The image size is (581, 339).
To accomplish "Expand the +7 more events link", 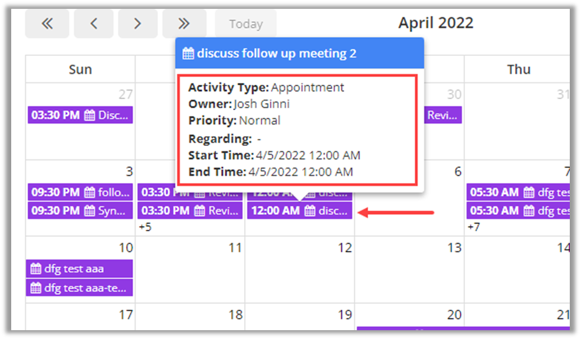I will point(475,227).
